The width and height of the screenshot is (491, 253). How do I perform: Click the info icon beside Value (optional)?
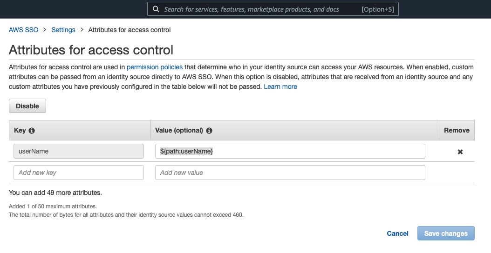pyautogui.click(x=209, y=131)
